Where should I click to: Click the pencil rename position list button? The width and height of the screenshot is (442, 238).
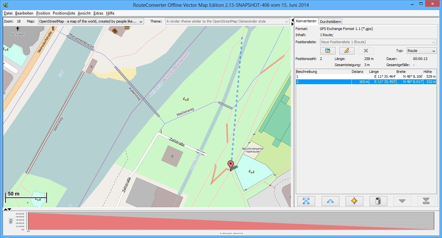point(347,51)
